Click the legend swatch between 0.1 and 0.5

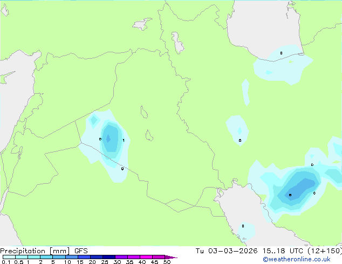9,257
